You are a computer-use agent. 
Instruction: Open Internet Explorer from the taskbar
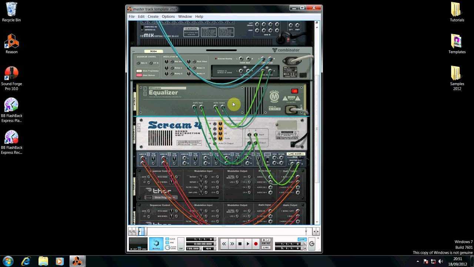(26, 261)
